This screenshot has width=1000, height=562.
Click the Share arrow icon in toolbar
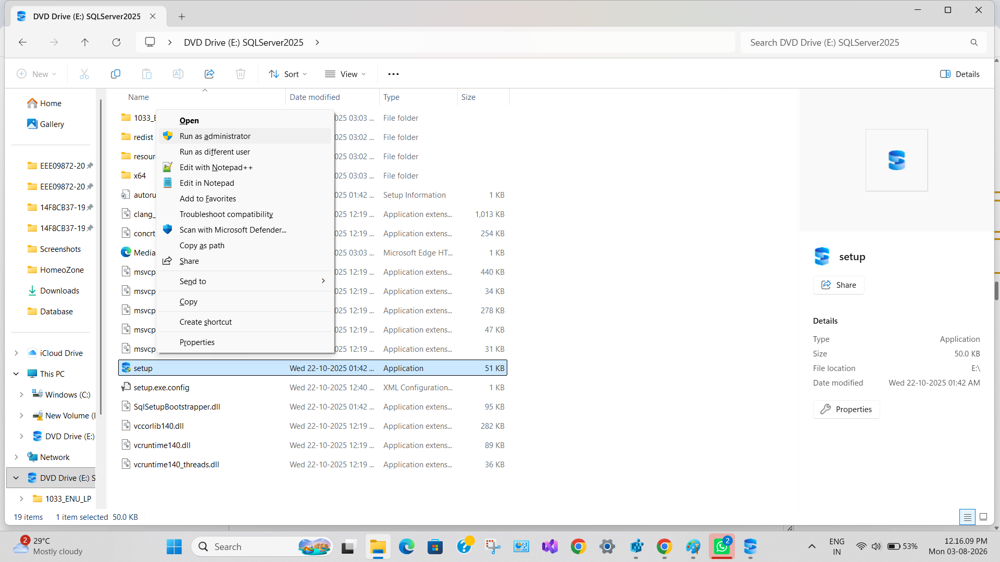(x=209, y=74)
